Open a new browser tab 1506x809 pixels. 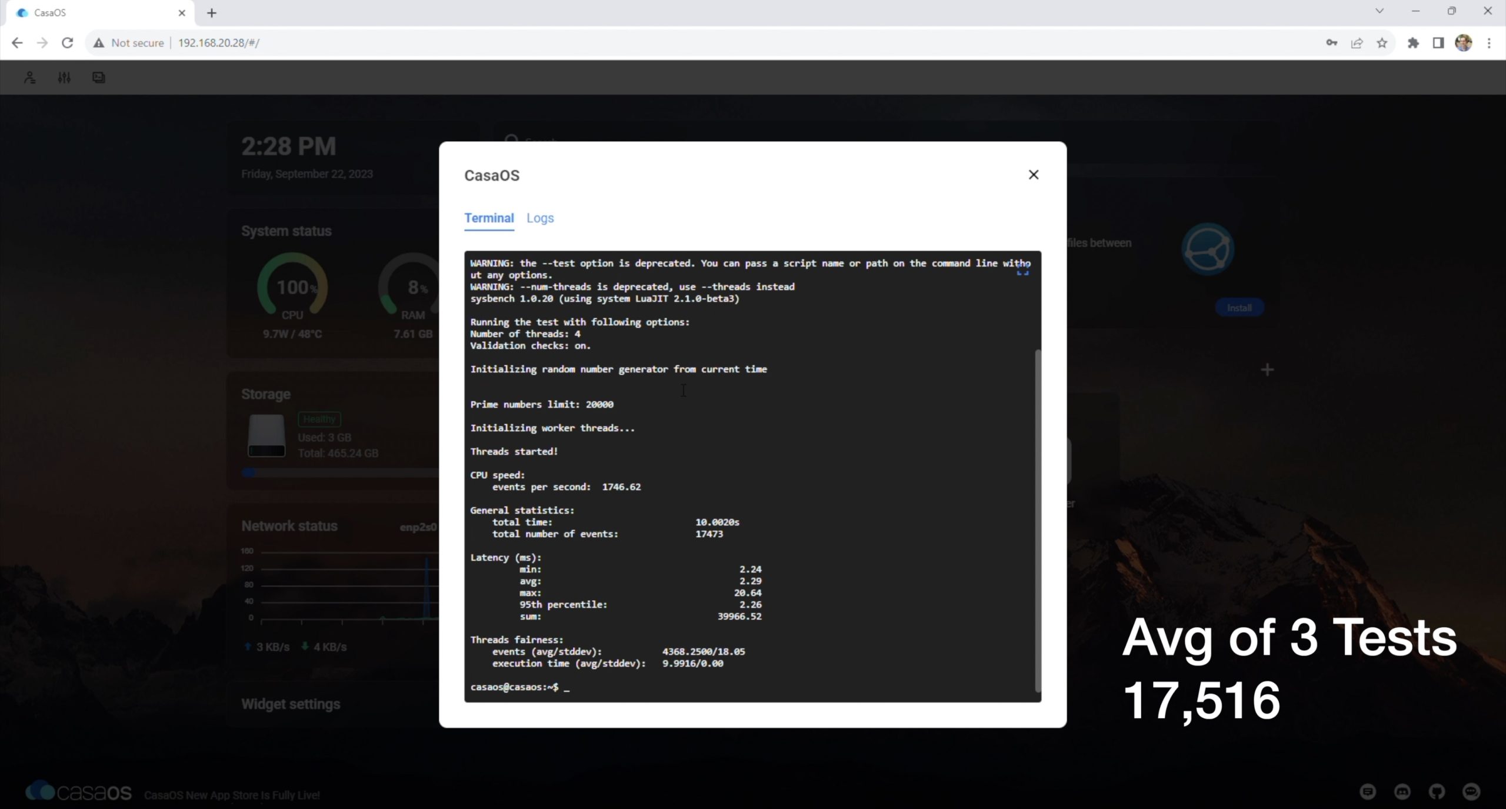click(212, 13)
